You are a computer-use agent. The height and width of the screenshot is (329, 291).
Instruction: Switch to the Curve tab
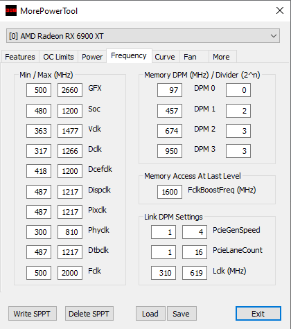pyautogui.click(x=165, y=57)
